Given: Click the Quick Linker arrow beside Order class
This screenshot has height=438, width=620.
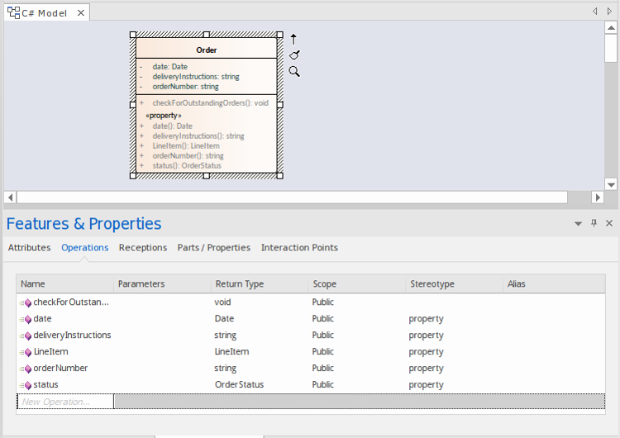Looking at the screenshot, I should click(293, 39).
